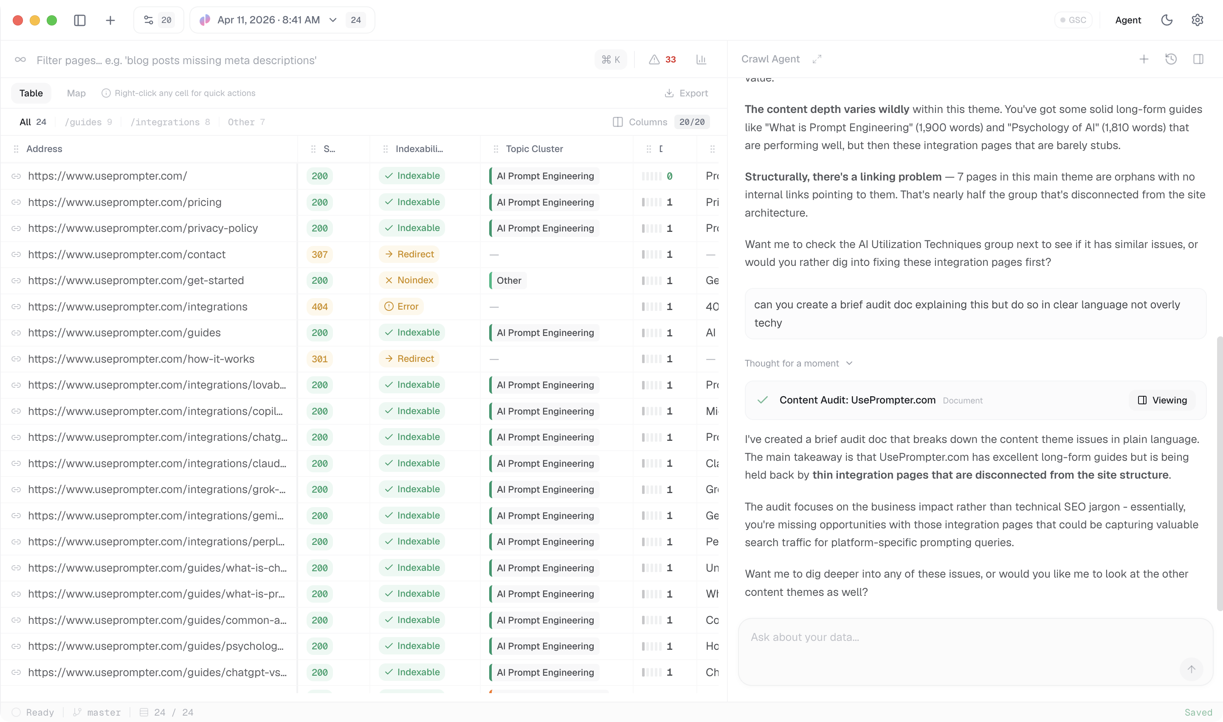Screen dimensions: 1223x722
Task: Click the Indexability column drag handle
Action: click(x=385, y=149)
